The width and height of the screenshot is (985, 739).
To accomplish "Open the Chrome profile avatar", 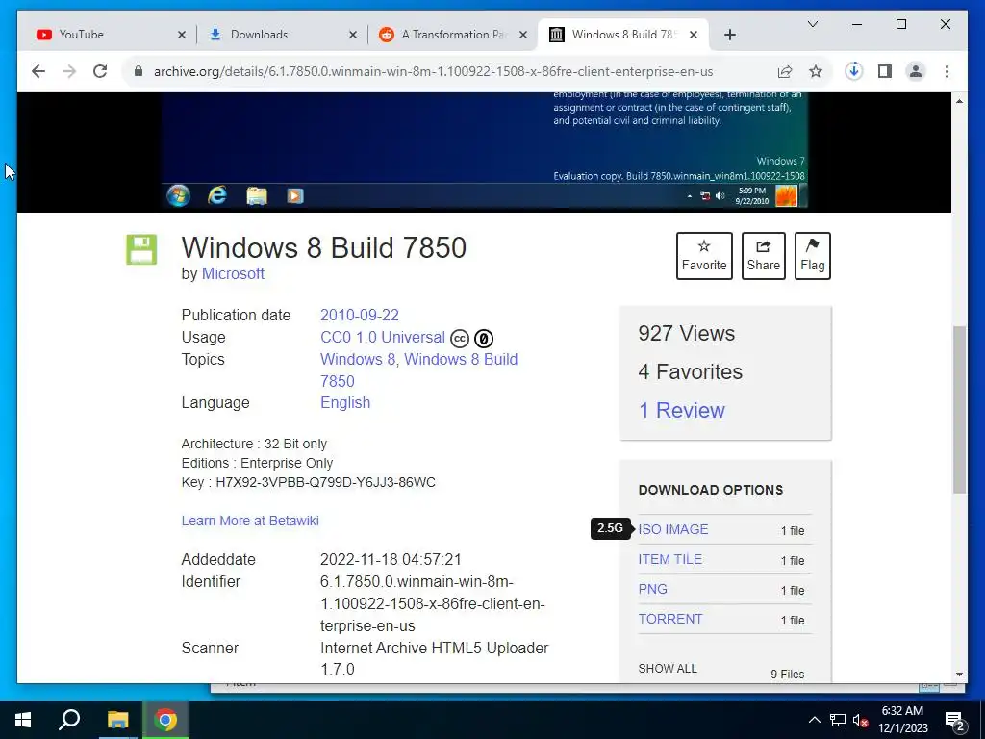I will click(x=916, y=71).
